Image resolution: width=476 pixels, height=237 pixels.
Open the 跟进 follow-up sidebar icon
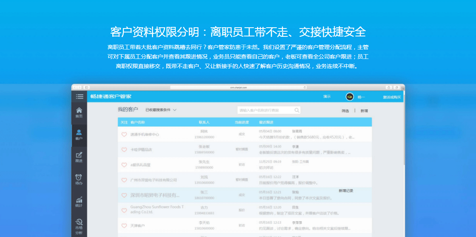pos(79,157)
